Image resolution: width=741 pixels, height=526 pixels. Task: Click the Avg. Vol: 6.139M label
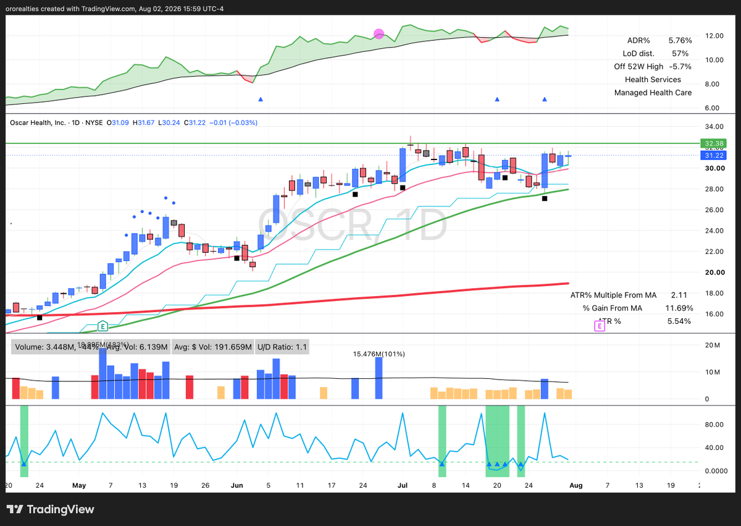point(136,347)
